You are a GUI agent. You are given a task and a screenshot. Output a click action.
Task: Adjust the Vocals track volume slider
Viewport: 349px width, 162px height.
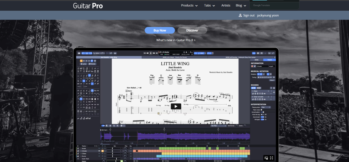113,148
